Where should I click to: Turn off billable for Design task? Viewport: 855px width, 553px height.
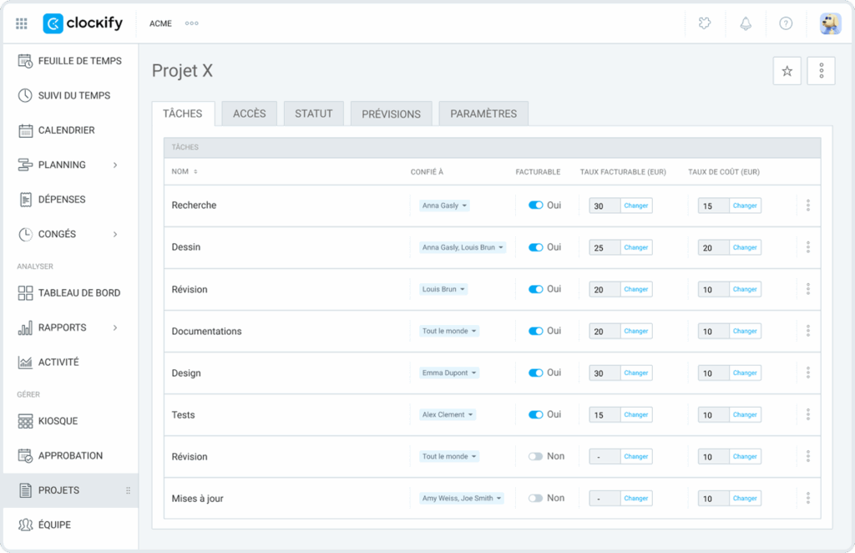pyautogui.click(x=535, y=373)
